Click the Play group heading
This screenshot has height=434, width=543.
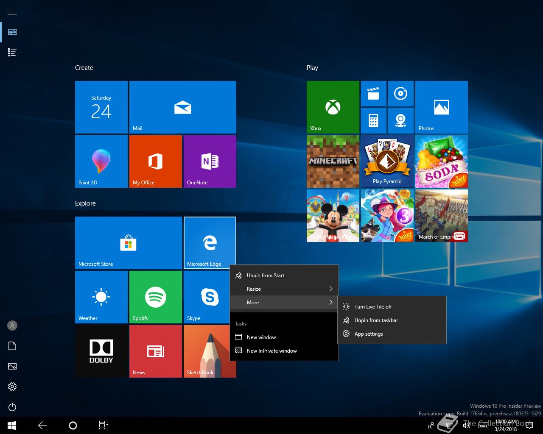[x=312, y=68]
